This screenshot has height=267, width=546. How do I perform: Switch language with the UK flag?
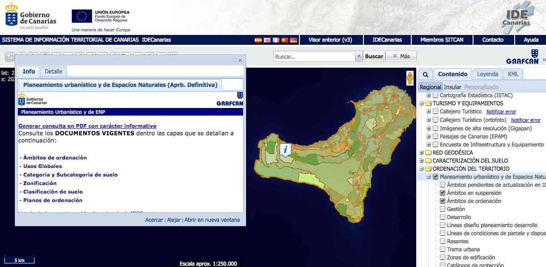(x=267, y=40)
